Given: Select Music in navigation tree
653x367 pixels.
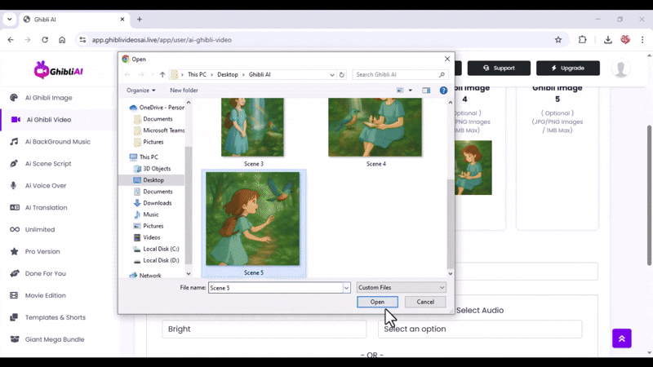Looking at the screenshot, I should [x=146, y=214].
